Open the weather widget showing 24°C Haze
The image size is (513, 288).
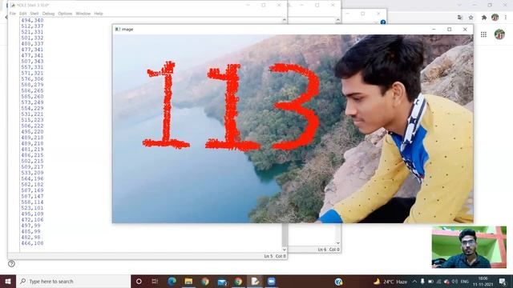(390, 282)
